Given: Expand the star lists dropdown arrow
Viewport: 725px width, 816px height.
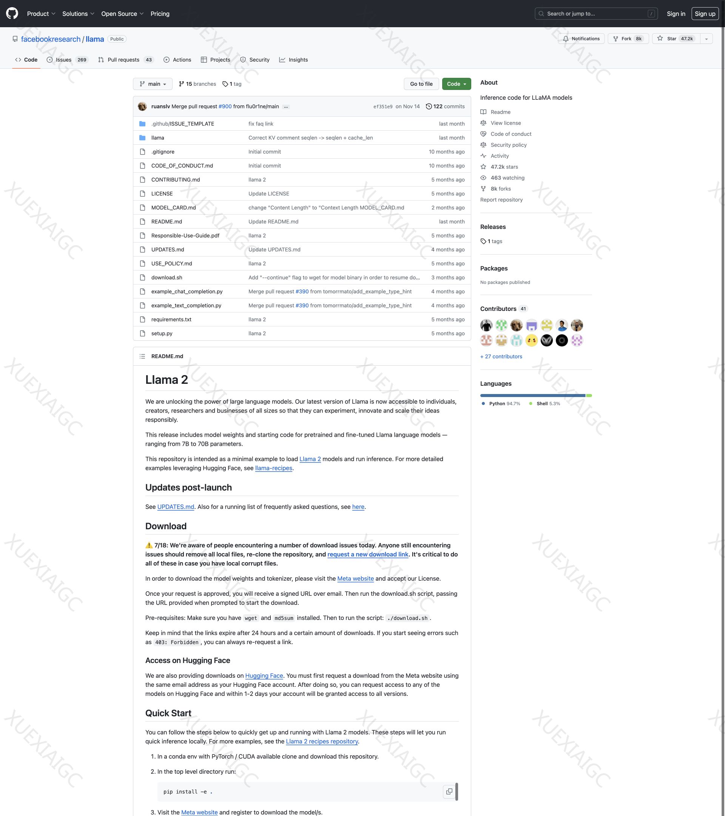Looking at the screenshot, I should click(x=706, y=39).
